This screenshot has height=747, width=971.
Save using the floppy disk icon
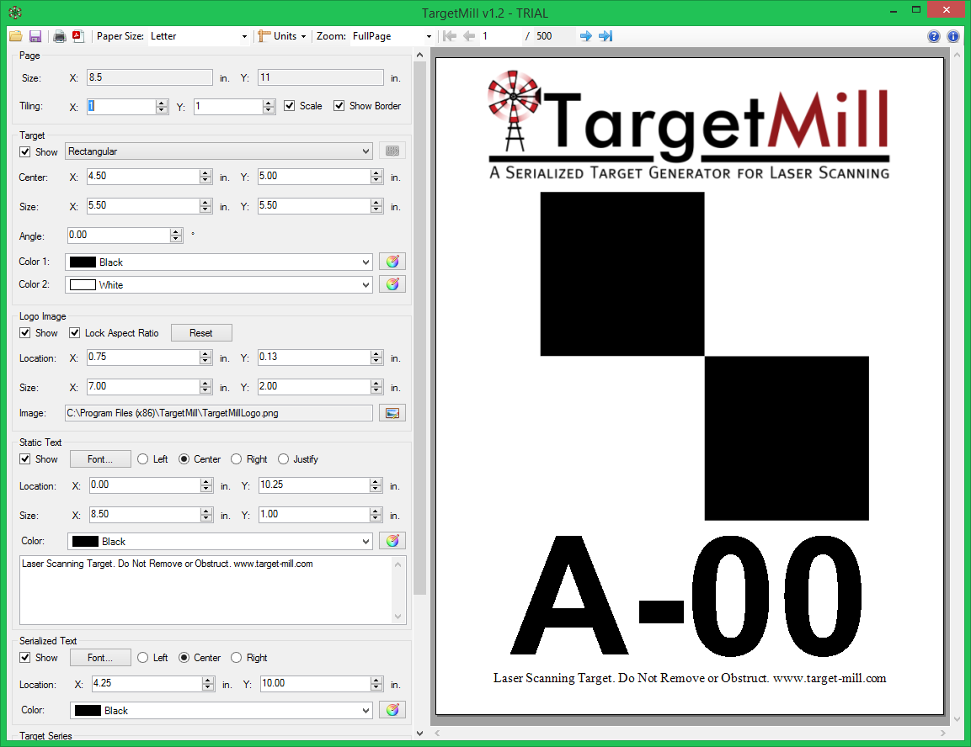(x=35, y=36)
